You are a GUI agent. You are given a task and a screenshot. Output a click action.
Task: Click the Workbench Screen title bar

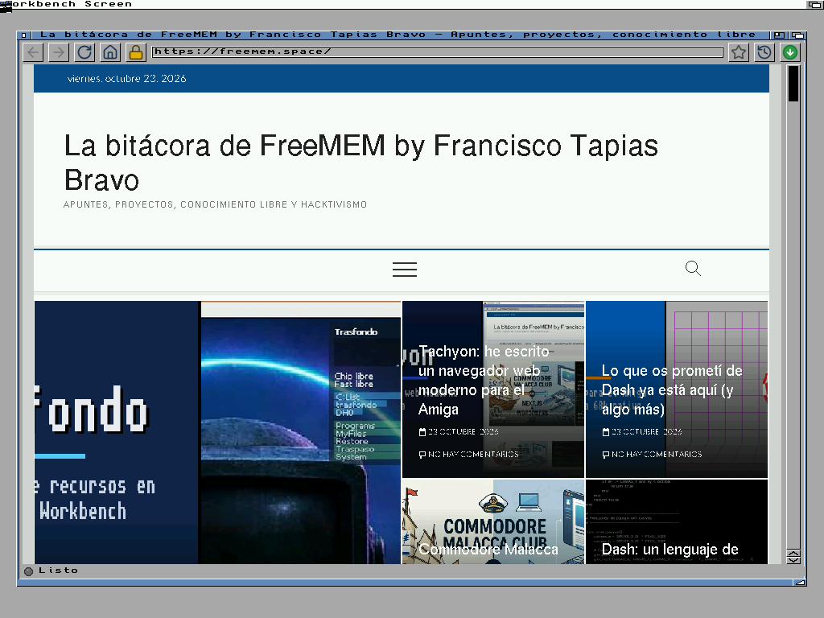[x=404, y=4]
